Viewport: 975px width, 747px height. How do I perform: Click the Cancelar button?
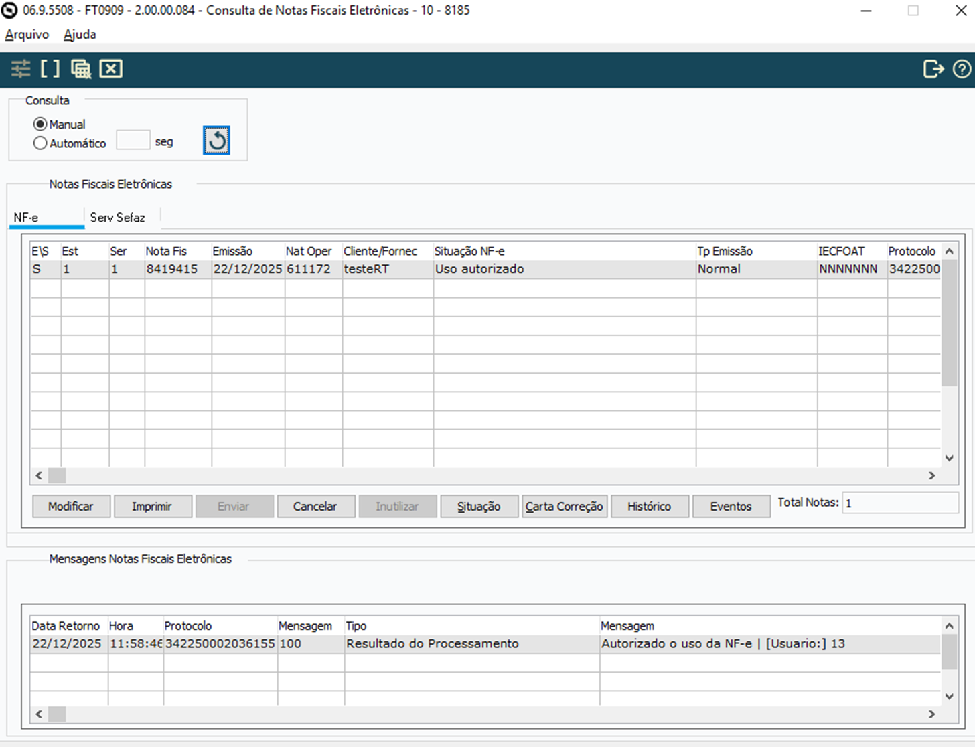[x=315, y=506]
